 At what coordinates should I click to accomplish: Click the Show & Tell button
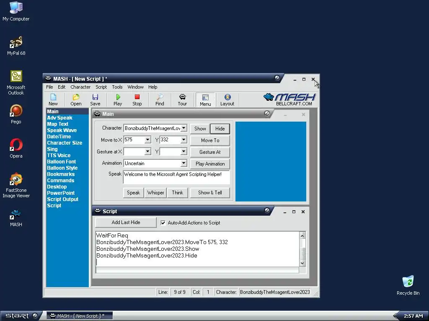pyautogui.click(x=210, y=192)
